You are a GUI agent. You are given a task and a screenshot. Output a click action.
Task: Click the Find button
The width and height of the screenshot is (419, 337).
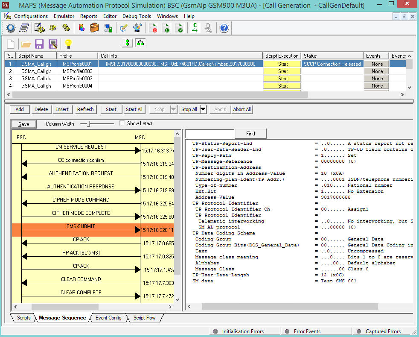pos(250,134)
